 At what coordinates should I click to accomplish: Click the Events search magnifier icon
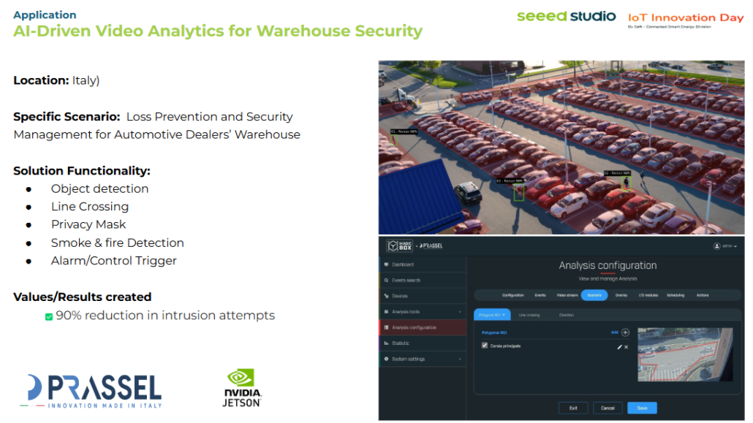pyautogui.click(x=386, y=281)
